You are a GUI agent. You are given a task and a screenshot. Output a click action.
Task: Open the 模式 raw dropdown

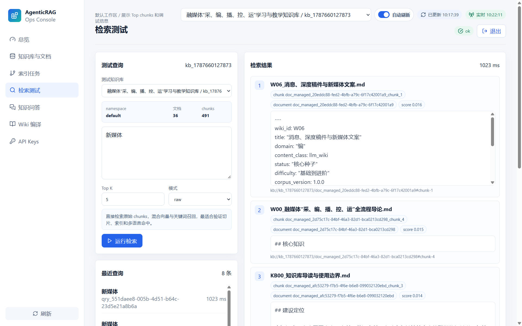[200, 199]
